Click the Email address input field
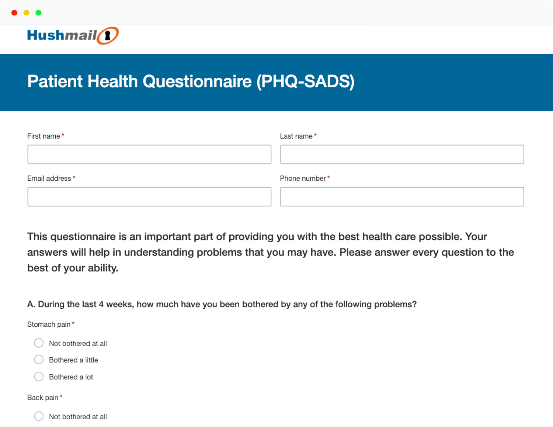553x427 pixels. (x=149, y=197)
